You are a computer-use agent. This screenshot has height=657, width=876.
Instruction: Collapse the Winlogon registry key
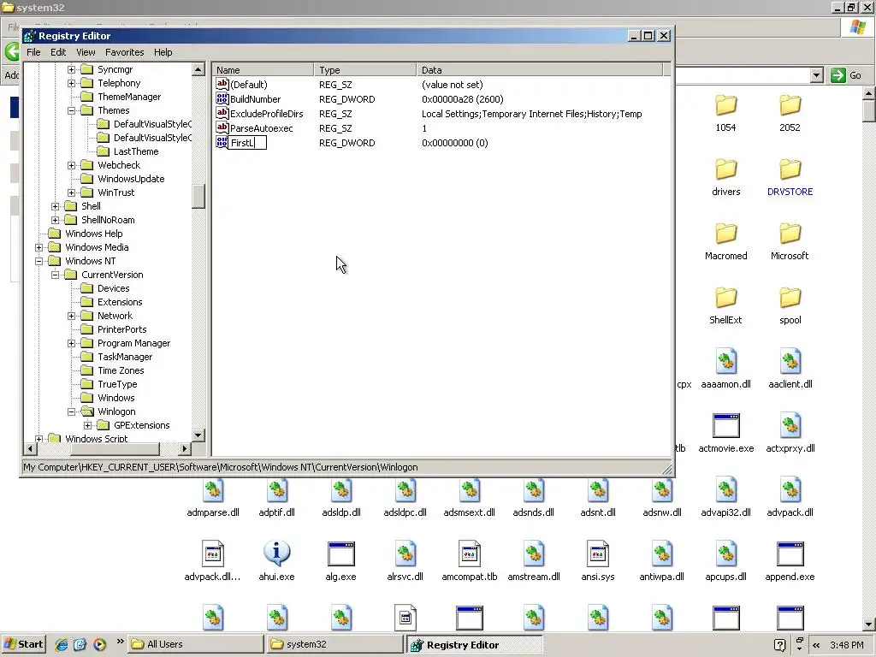[72, 411]
